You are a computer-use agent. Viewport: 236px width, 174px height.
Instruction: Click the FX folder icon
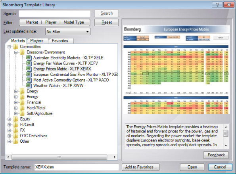pyautogui.click(x=15, y=130)
